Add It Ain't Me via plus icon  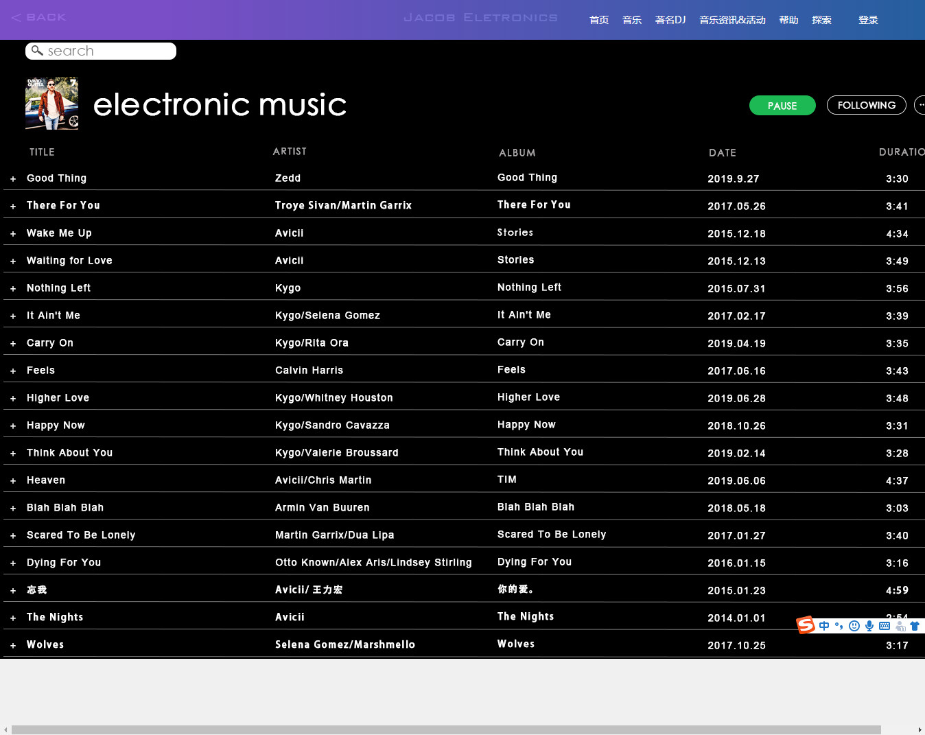tap(13, 316)
